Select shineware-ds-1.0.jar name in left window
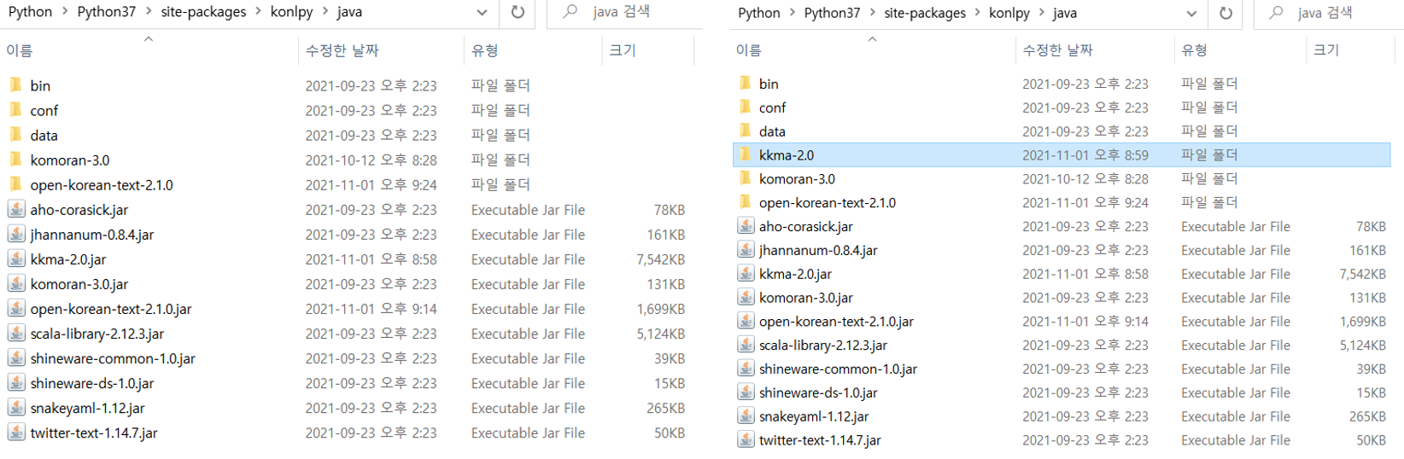This screenshot has height=459, width=1404. point(92,383)
